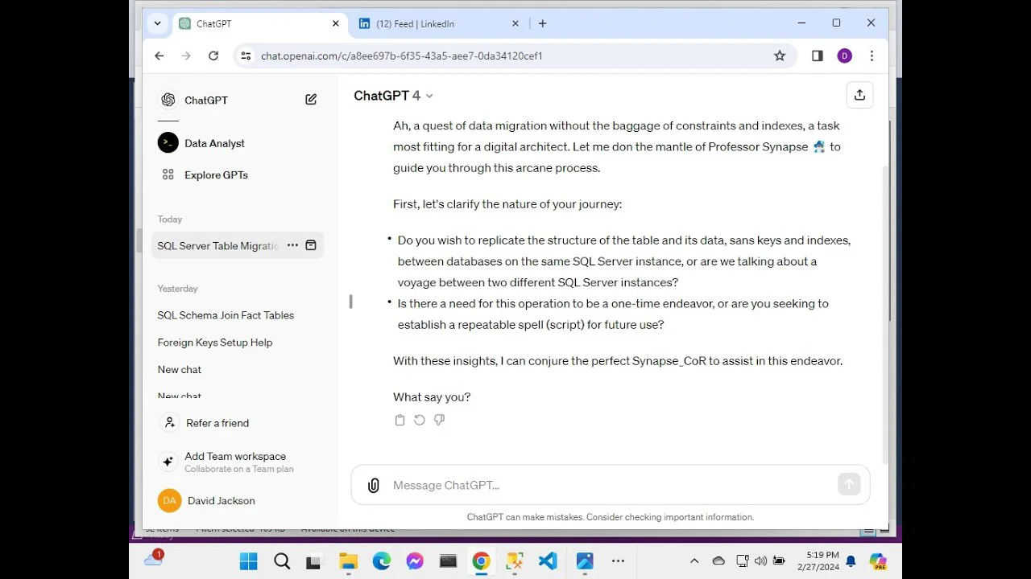The height and width of the screenshot is (579, 1031).
Task: Open Foreign Keys Setup Help chat
Action: [x=215, y=343]
